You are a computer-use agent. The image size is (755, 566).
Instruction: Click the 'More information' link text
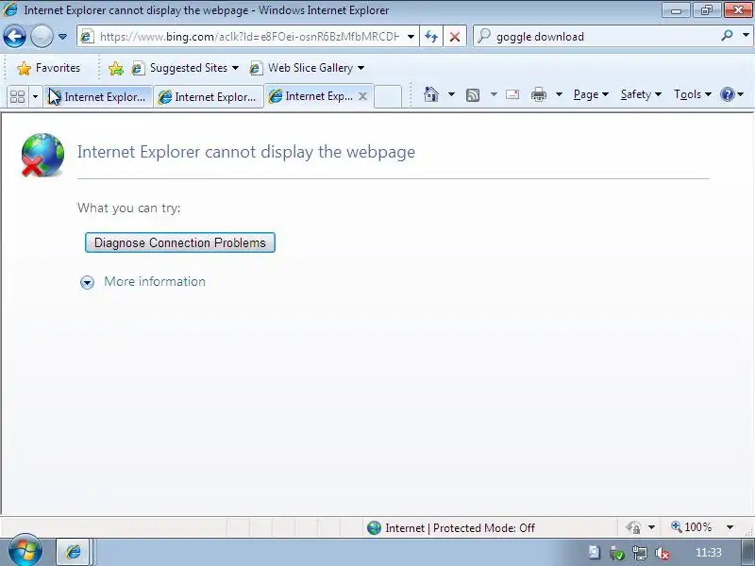pyautogui.click(x=155, y=281)
